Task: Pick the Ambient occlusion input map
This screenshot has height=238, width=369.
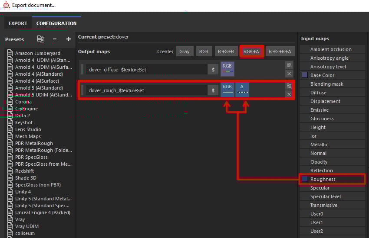Action: pos(333,49)
